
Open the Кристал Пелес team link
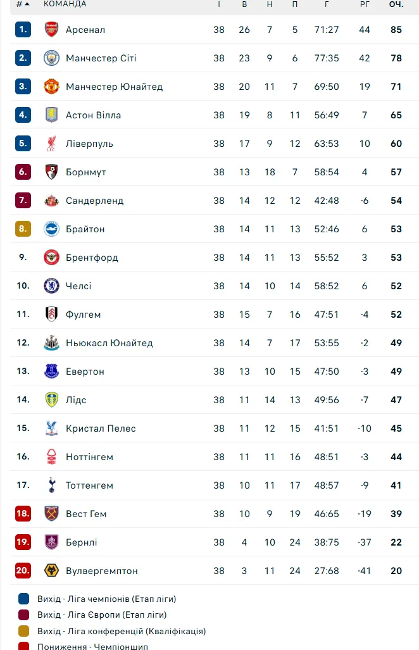coord(101,428)
